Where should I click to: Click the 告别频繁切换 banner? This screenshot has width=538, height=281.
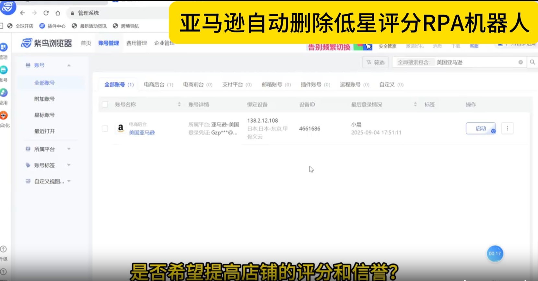click(340, 47)
